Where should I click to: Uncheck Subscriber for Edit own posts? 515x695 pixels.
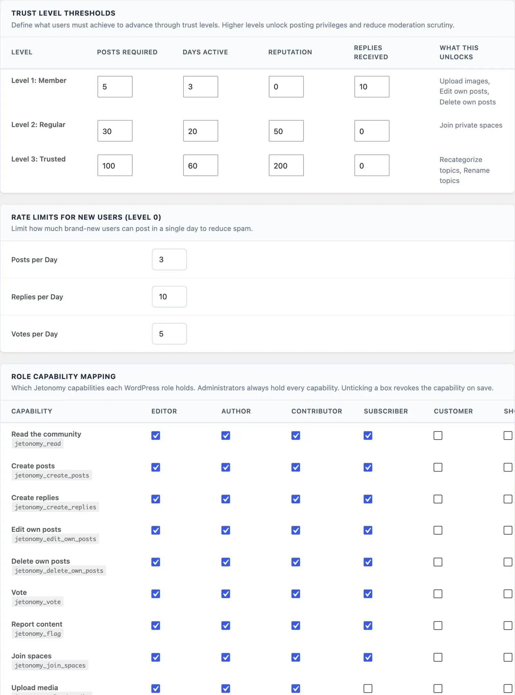pos(368,530)
